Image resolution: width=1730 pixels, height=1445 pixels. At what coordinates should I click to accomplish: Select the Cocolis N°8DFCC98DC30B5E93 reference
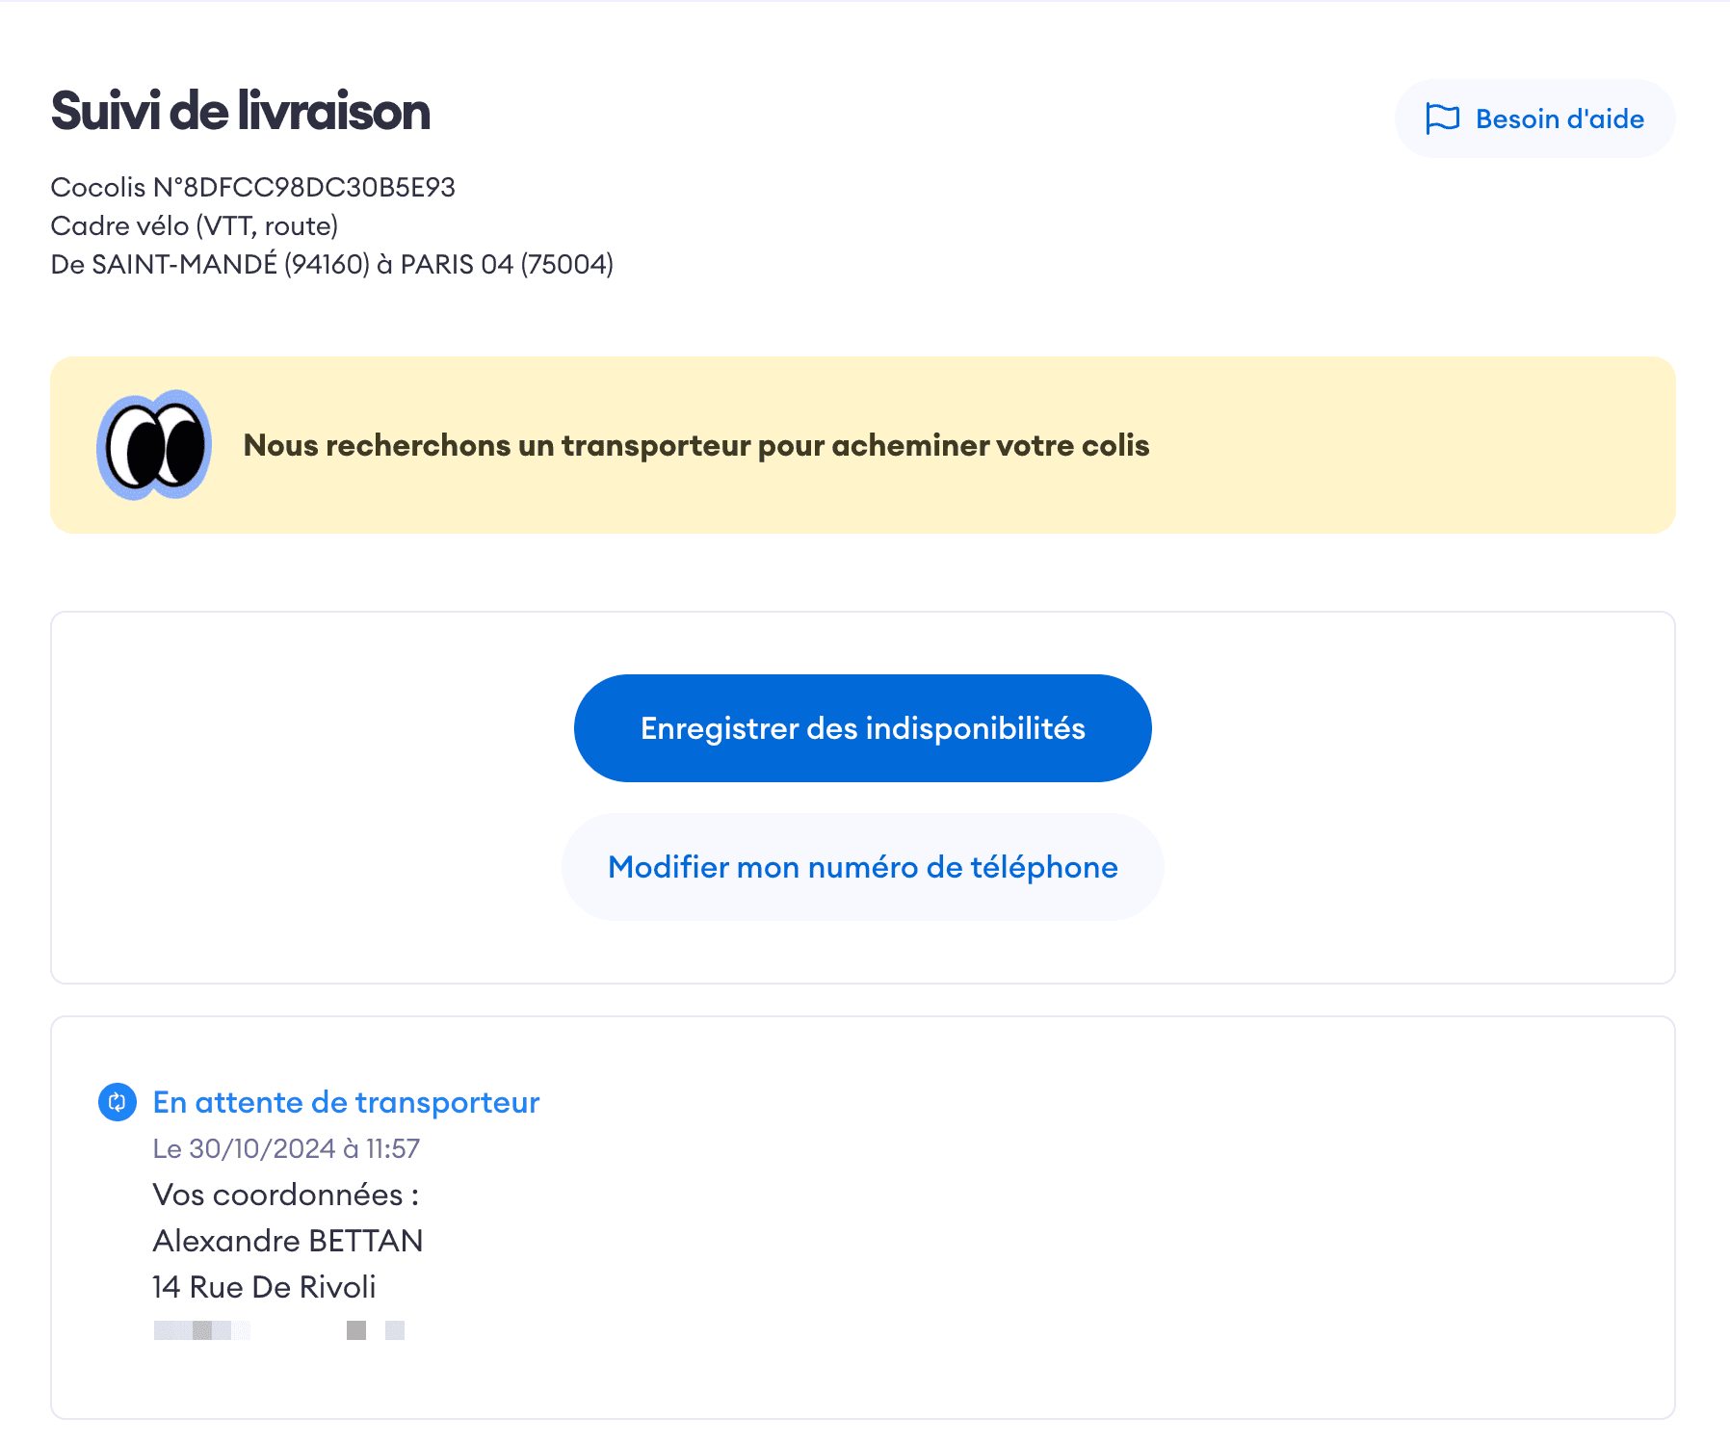coord(252,187)
